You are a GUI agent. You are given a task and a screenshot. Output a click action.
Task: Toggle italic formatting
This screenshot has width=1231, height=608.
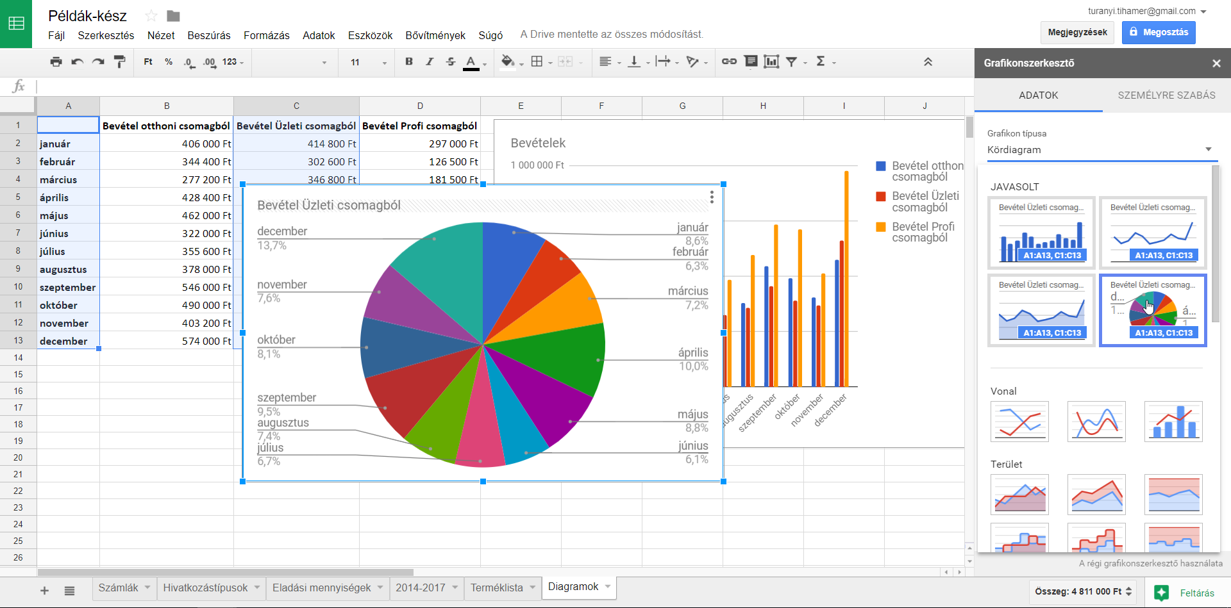(430, 62)
